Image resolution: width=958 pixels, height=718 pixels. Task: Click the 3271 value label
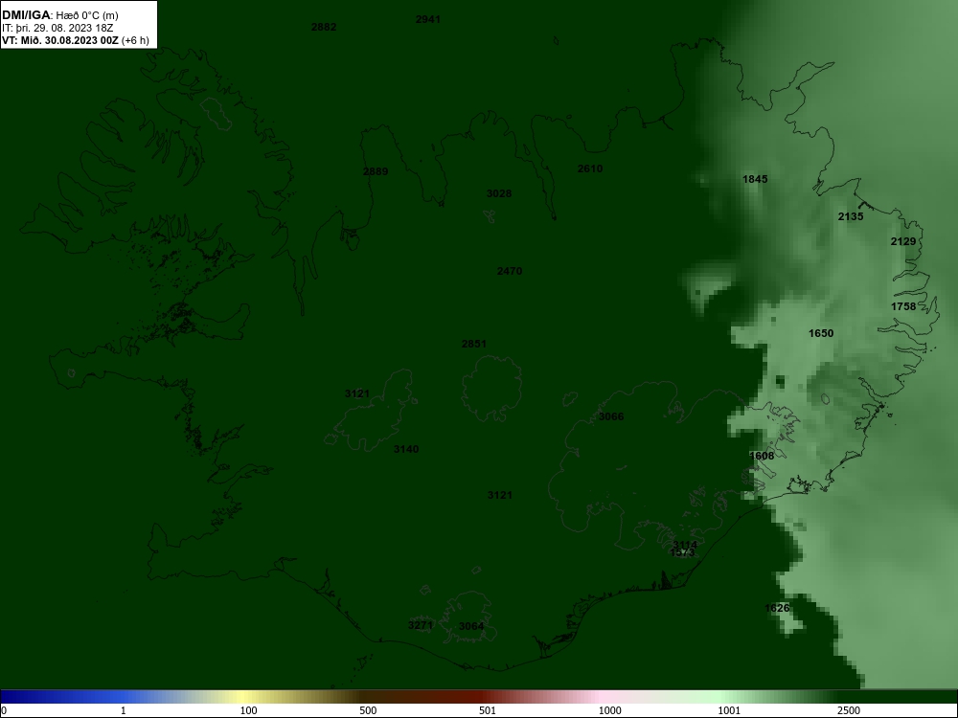421,625
